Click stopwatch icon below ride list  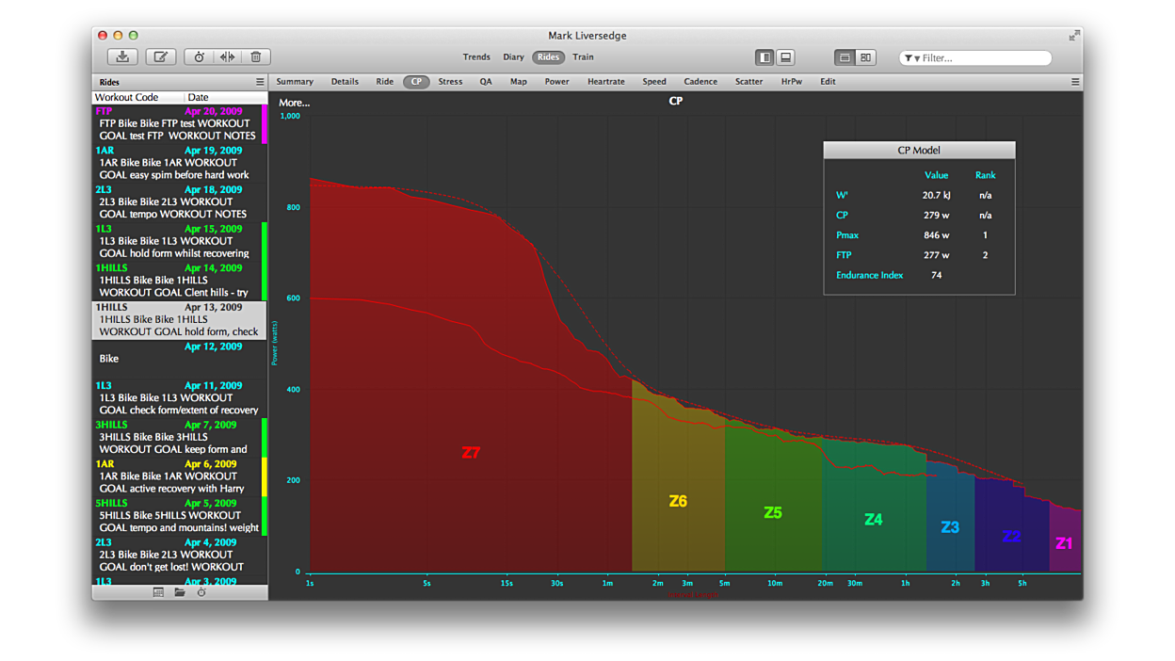click(x=201, y=592)
